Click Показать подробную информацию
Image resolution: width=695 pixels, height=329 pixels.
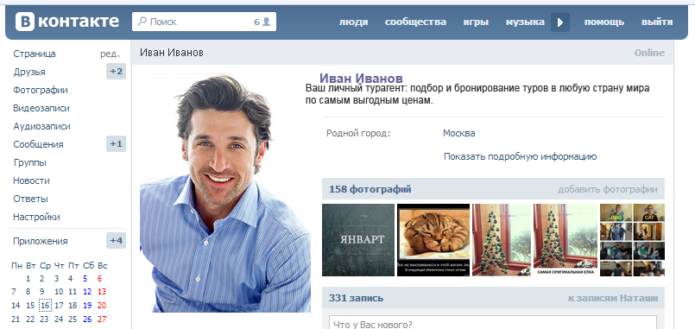click(521, 156)
